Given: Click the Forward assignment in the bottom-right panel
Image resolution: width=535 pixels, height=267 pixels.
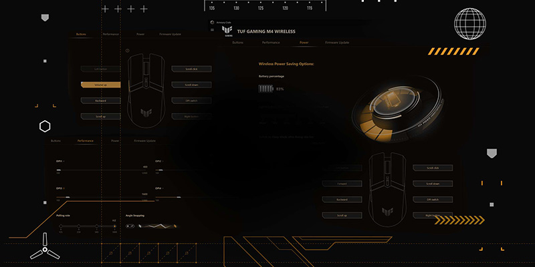Looking at the screenshot, I should coord(342,184).
